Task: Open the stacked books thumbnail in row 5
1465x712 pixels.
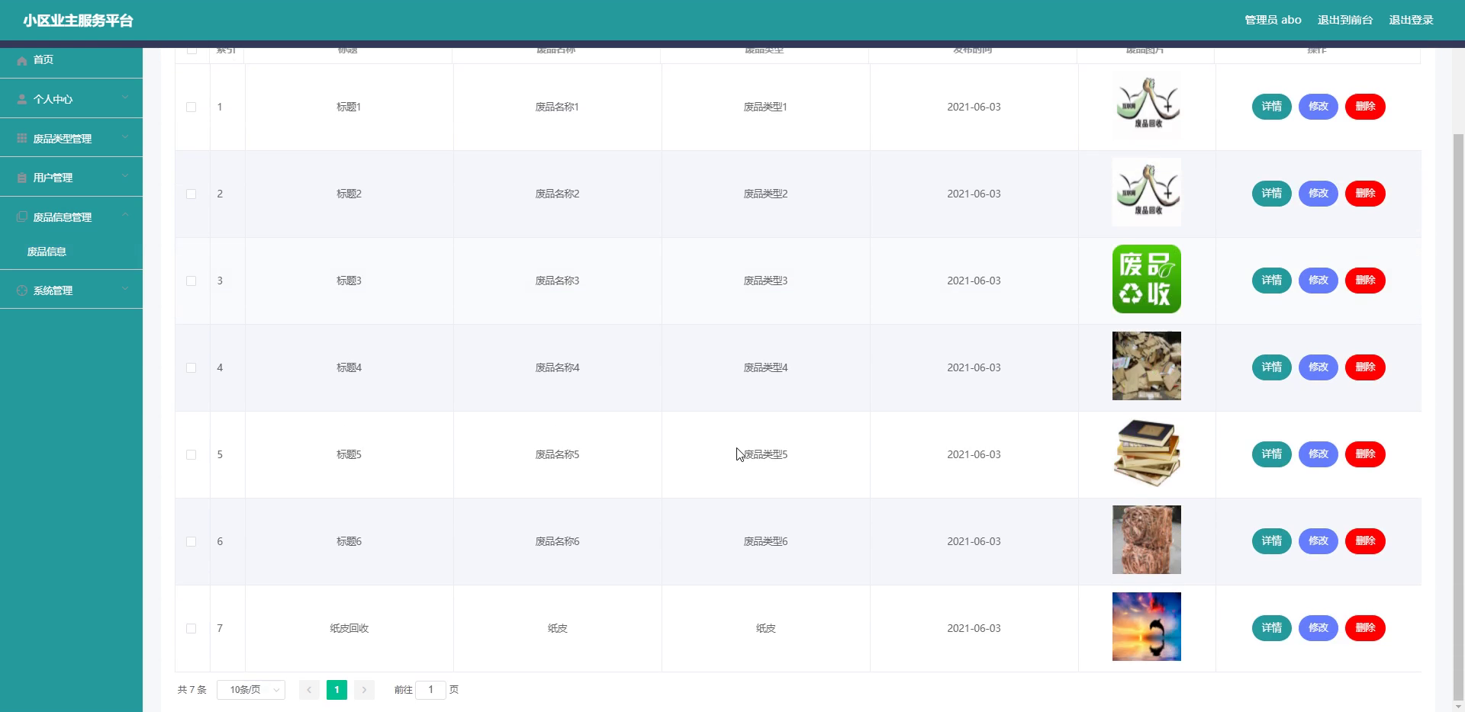Action: [x=1146, y=453]
